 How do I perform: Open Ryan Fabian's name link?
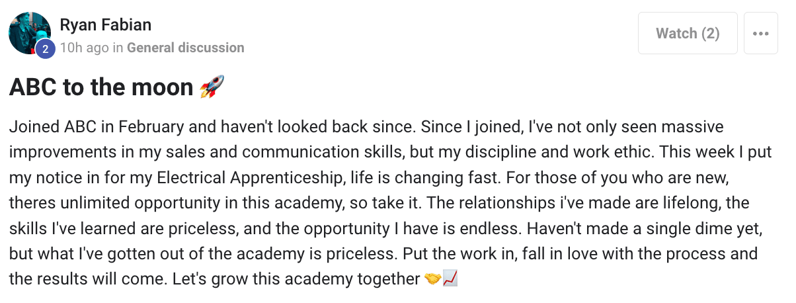pyautogui.click(x=106, y=25)
